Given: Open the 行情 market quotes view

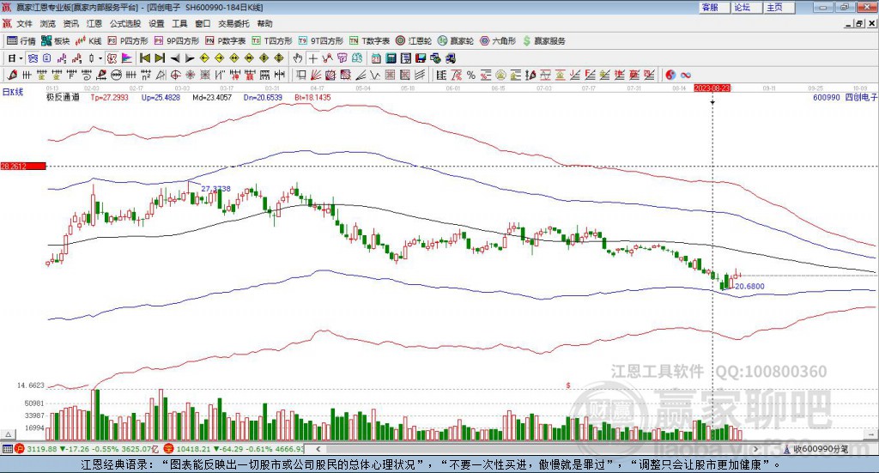Looking at the screenshot, I should point(21,40).
